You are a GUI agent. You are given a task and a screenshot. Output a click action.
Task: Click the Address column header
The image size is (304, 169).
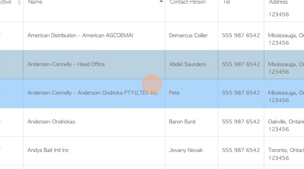pos(278,2)
